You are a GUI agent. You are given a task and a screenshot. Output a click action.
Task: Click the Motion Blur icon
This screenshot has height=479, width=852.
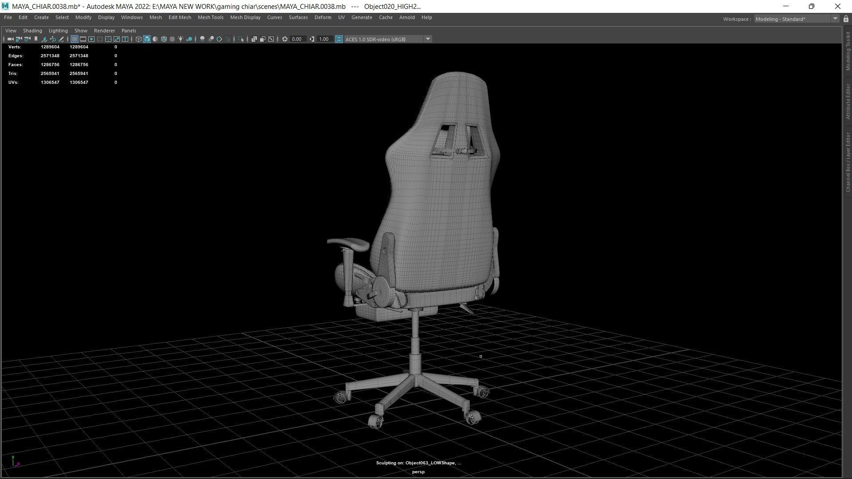[211, 39]
